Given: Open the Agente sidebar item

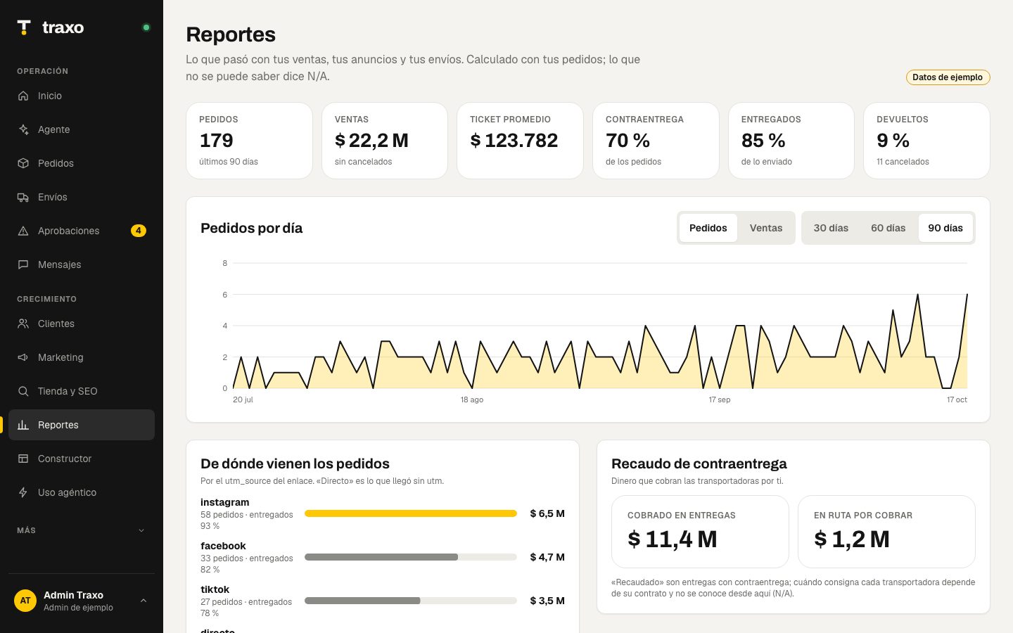Looking at the screenshot, I should (82, 129).
